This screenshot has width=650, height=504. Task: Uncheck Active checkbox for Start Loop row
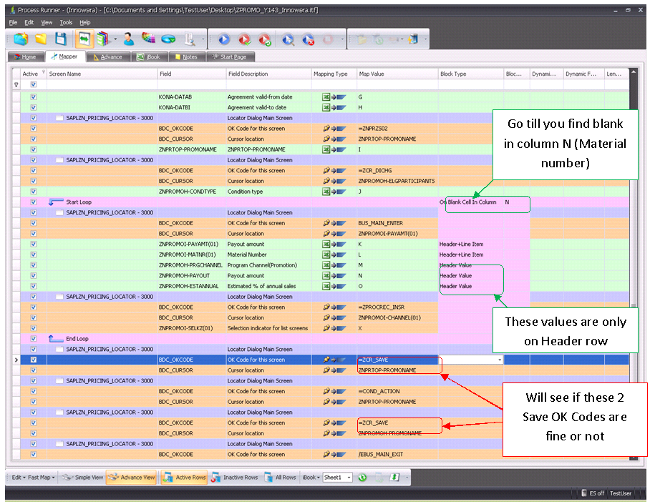pos(33,202)
